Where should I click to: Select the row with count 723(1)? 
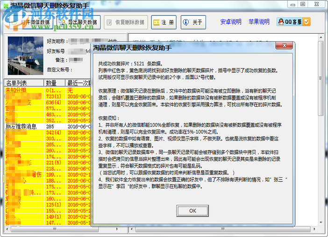coord(48,96)
